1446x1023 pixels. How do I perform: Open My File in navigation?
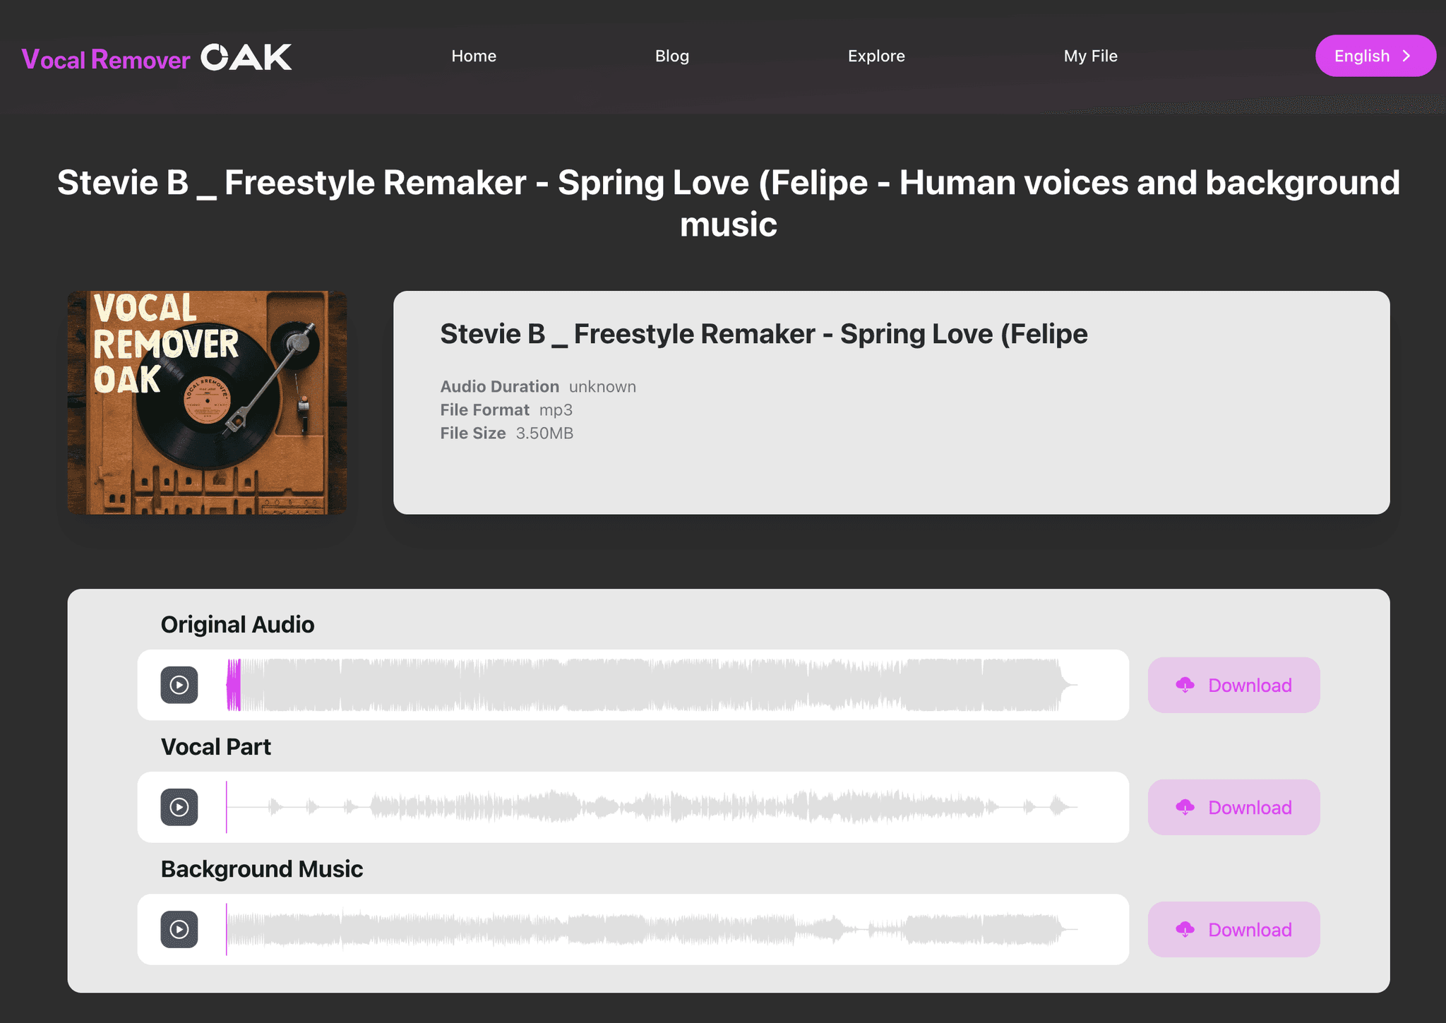click(1090, 56)
